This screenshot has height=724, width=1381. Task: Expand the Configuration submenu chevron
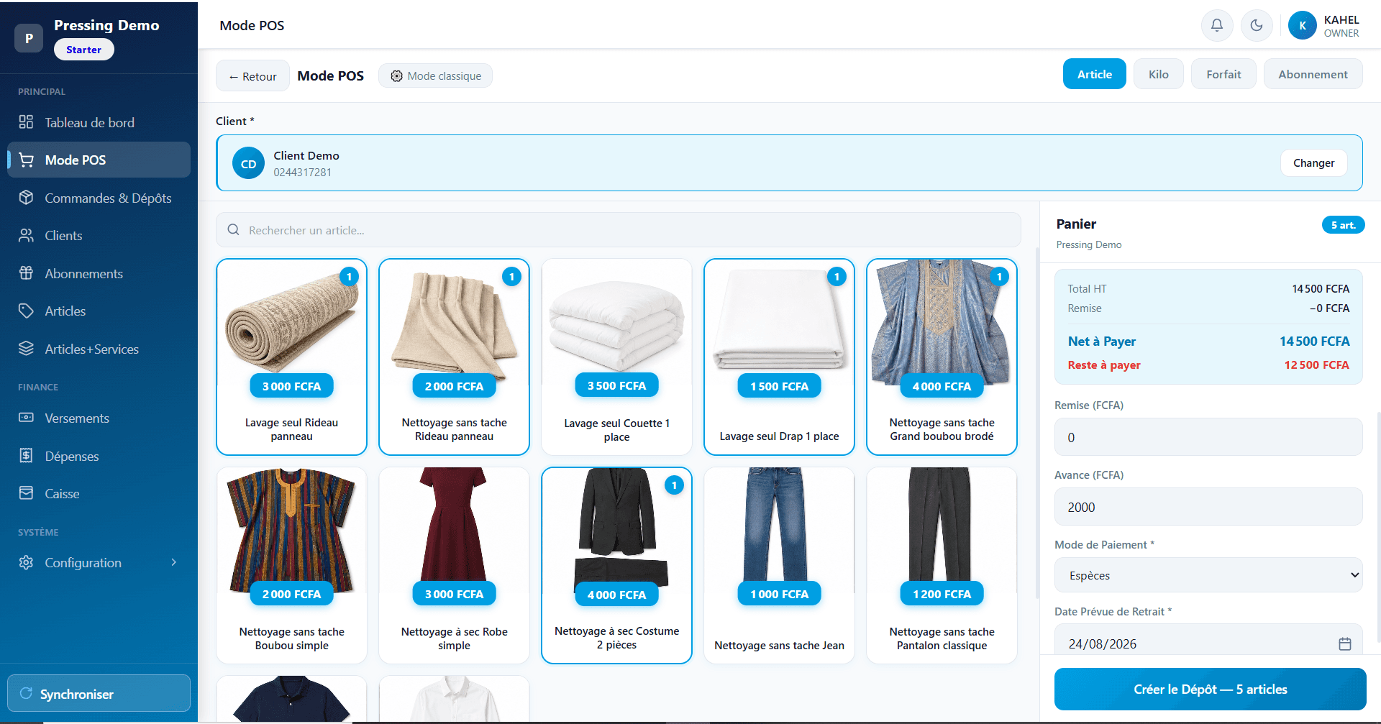coord(173,562)
